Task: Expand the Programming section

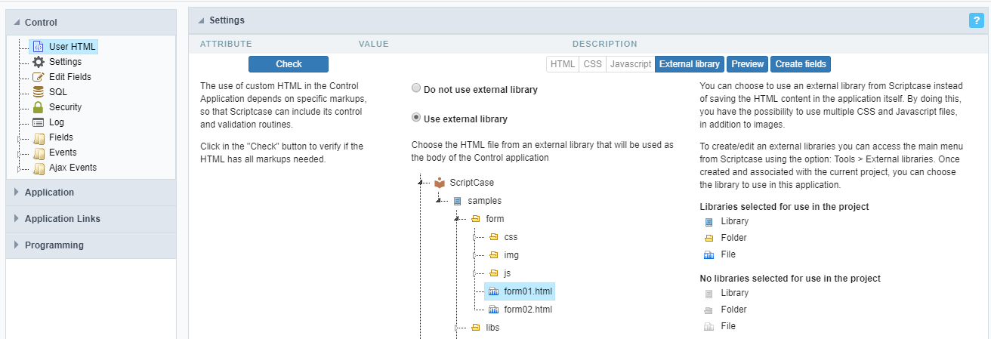Action: point(54,245)
